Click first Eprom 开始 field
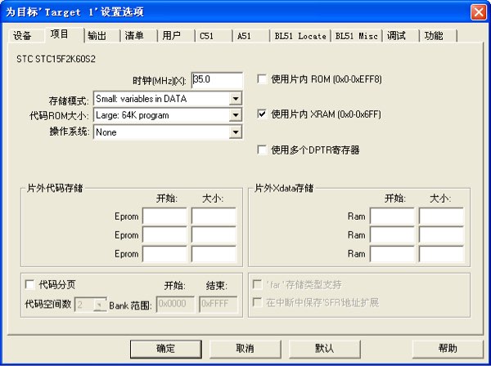 click(x=164, y=216)
